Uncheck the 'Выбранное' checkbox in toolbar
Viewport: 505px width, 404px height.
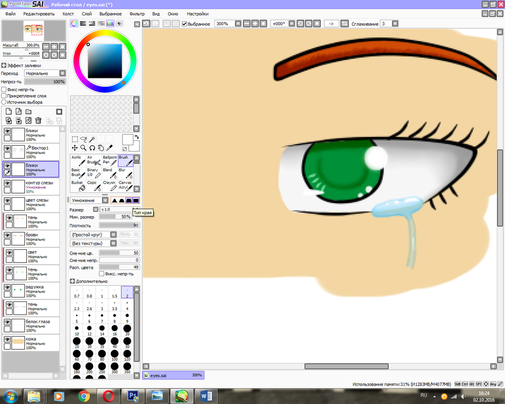(x=185, y=24)
